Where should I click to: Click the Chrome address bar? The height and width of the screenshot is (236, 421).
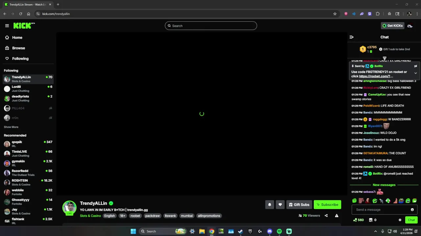click(x=184, y=14)
